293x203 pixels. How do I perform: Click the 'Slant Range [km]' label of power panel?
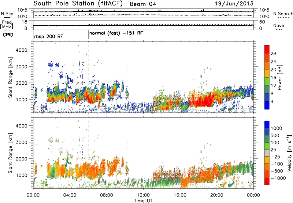click(10, 77)
